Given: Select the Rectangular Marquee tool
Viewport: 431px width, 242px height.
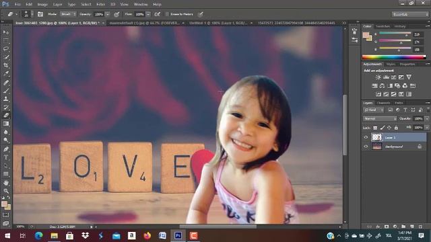Looking at the screenshot, I should point(6,40).
